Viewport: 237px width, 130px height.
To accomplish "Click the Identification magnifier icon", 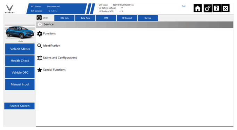I will pos(40,46).
